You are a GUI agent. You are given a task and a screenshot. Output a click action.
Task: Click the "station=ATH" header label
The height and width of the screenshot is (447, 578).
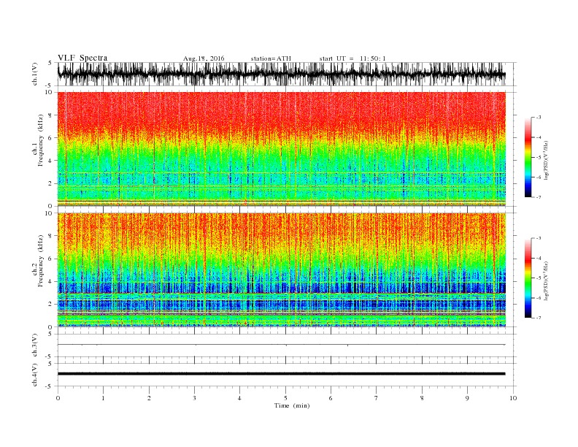271,58
